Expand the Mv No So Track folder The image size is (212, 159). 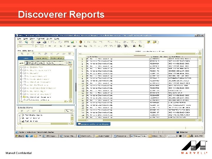pyautogui.click(x=21, y=85)
